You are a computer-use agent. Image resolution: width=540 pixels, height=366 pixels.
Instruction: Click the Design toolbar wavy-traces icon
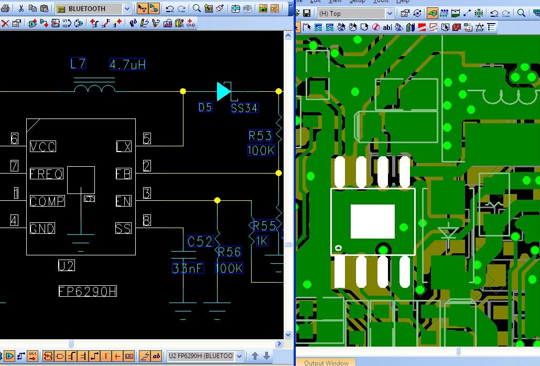444,14
